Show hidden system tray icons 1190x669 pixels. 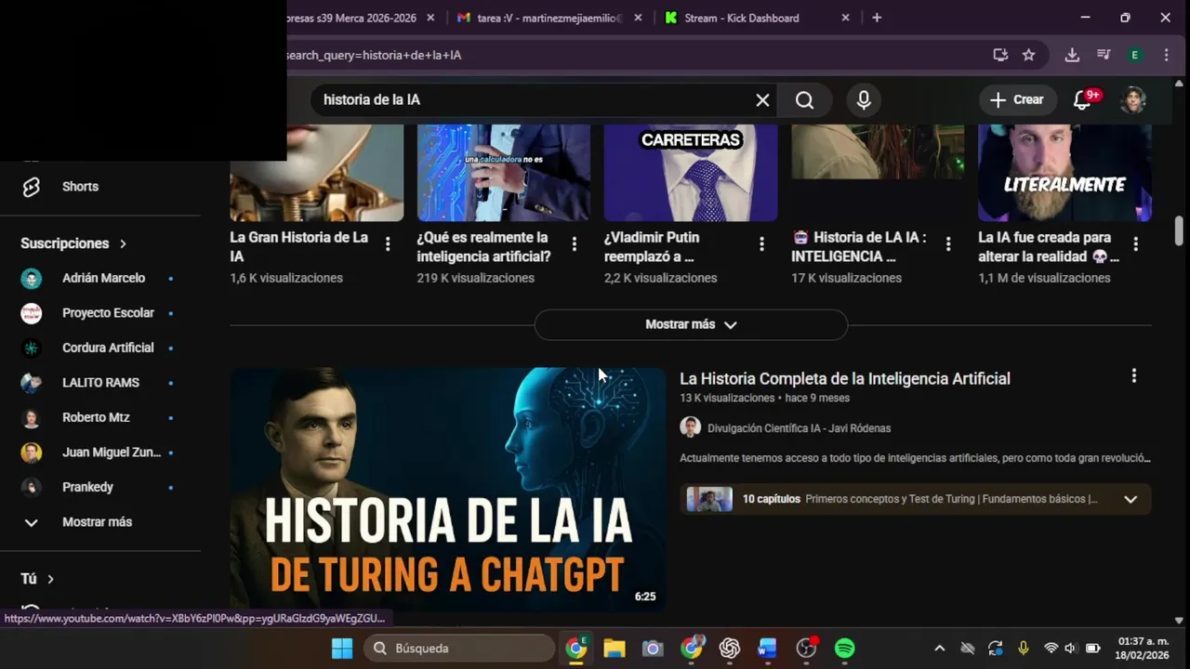[x=939, y=649]
